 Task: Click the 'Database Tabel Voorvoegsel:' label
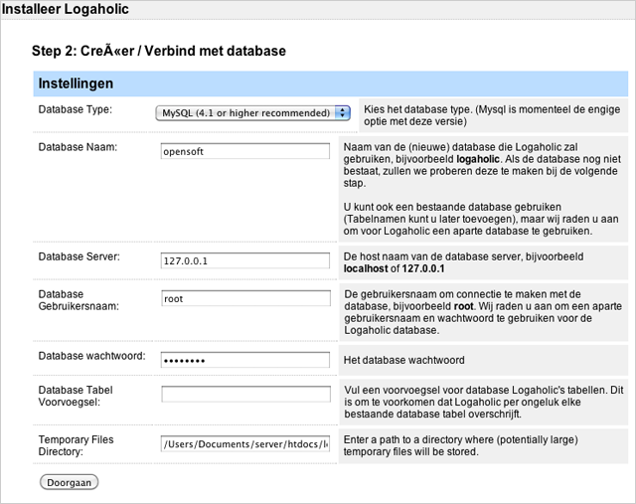(76, 396)
